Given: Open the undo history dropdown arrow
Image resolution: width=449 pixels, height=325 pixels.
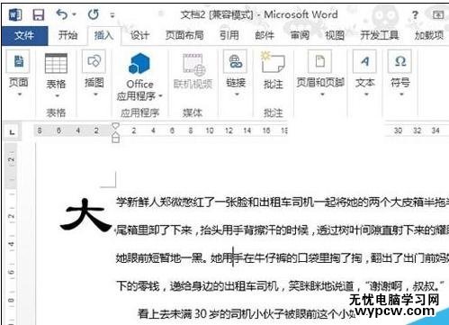Looking at the screenshot, I should pos(74,14).
